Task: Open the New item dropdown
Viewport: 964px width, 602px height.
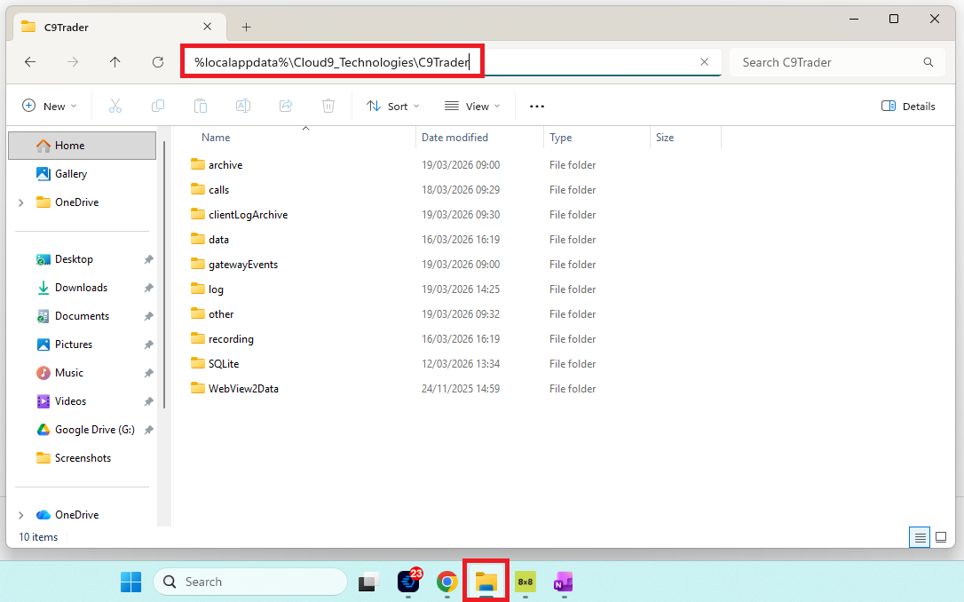Action: [x=49, y=106]
